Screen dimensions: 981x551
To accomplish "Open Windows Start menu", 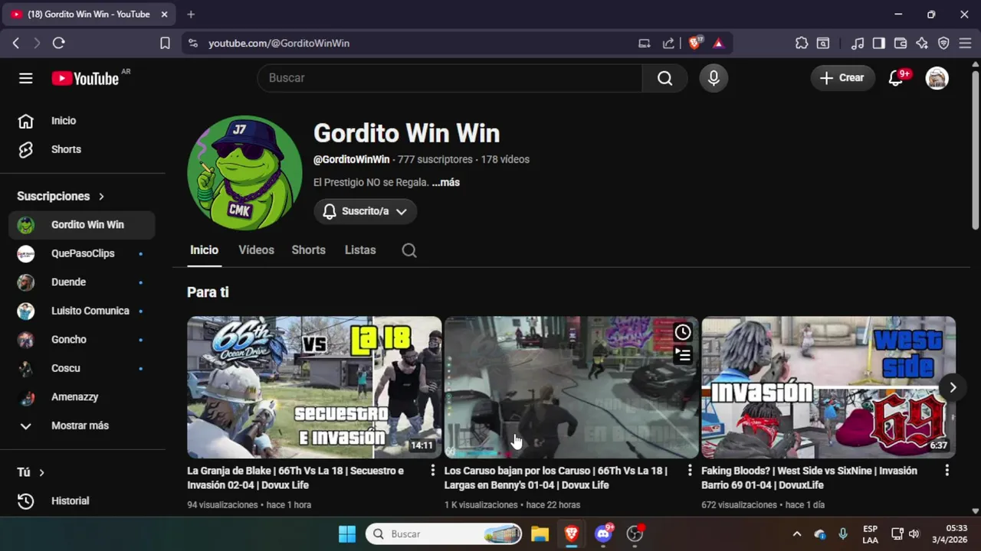I will tap(347, 533).
